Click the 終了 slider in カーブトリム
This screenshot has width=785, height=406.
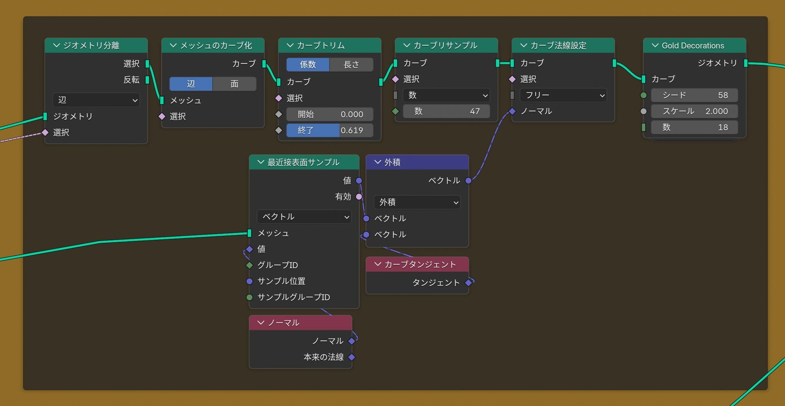tap(330, 130)
